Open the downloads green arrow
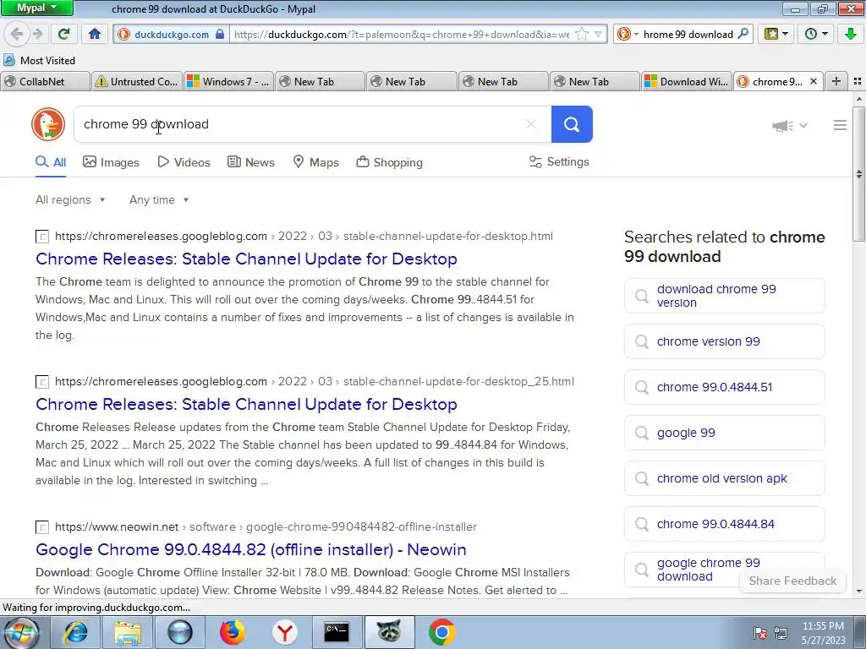Viewport: 866px width, 649px height. (851, 34)
